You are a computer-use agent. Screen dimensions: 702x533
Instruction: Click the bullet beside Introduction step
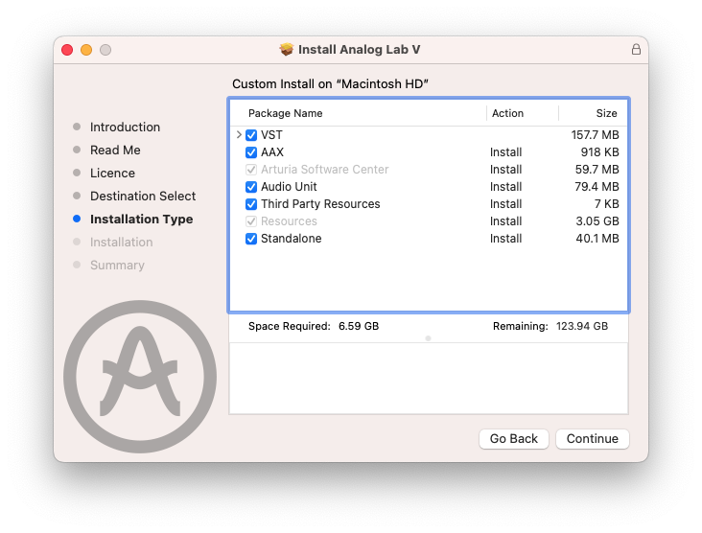(x=77, y=127)
